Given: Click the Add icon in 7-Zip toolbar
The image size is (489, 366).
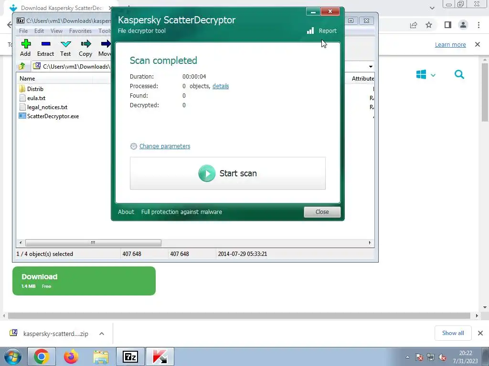Looking at the screenshot, I should [x=26, y=44].
